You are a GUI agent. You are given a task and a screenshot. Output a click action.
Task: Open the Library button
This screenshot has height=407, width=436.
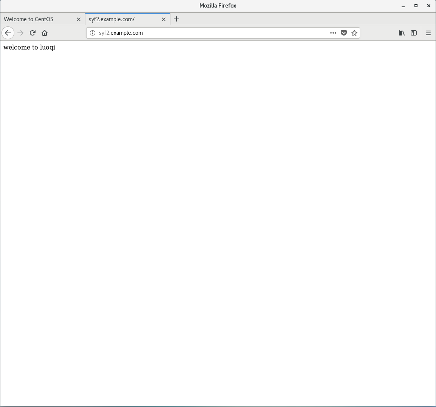(402, 33)
